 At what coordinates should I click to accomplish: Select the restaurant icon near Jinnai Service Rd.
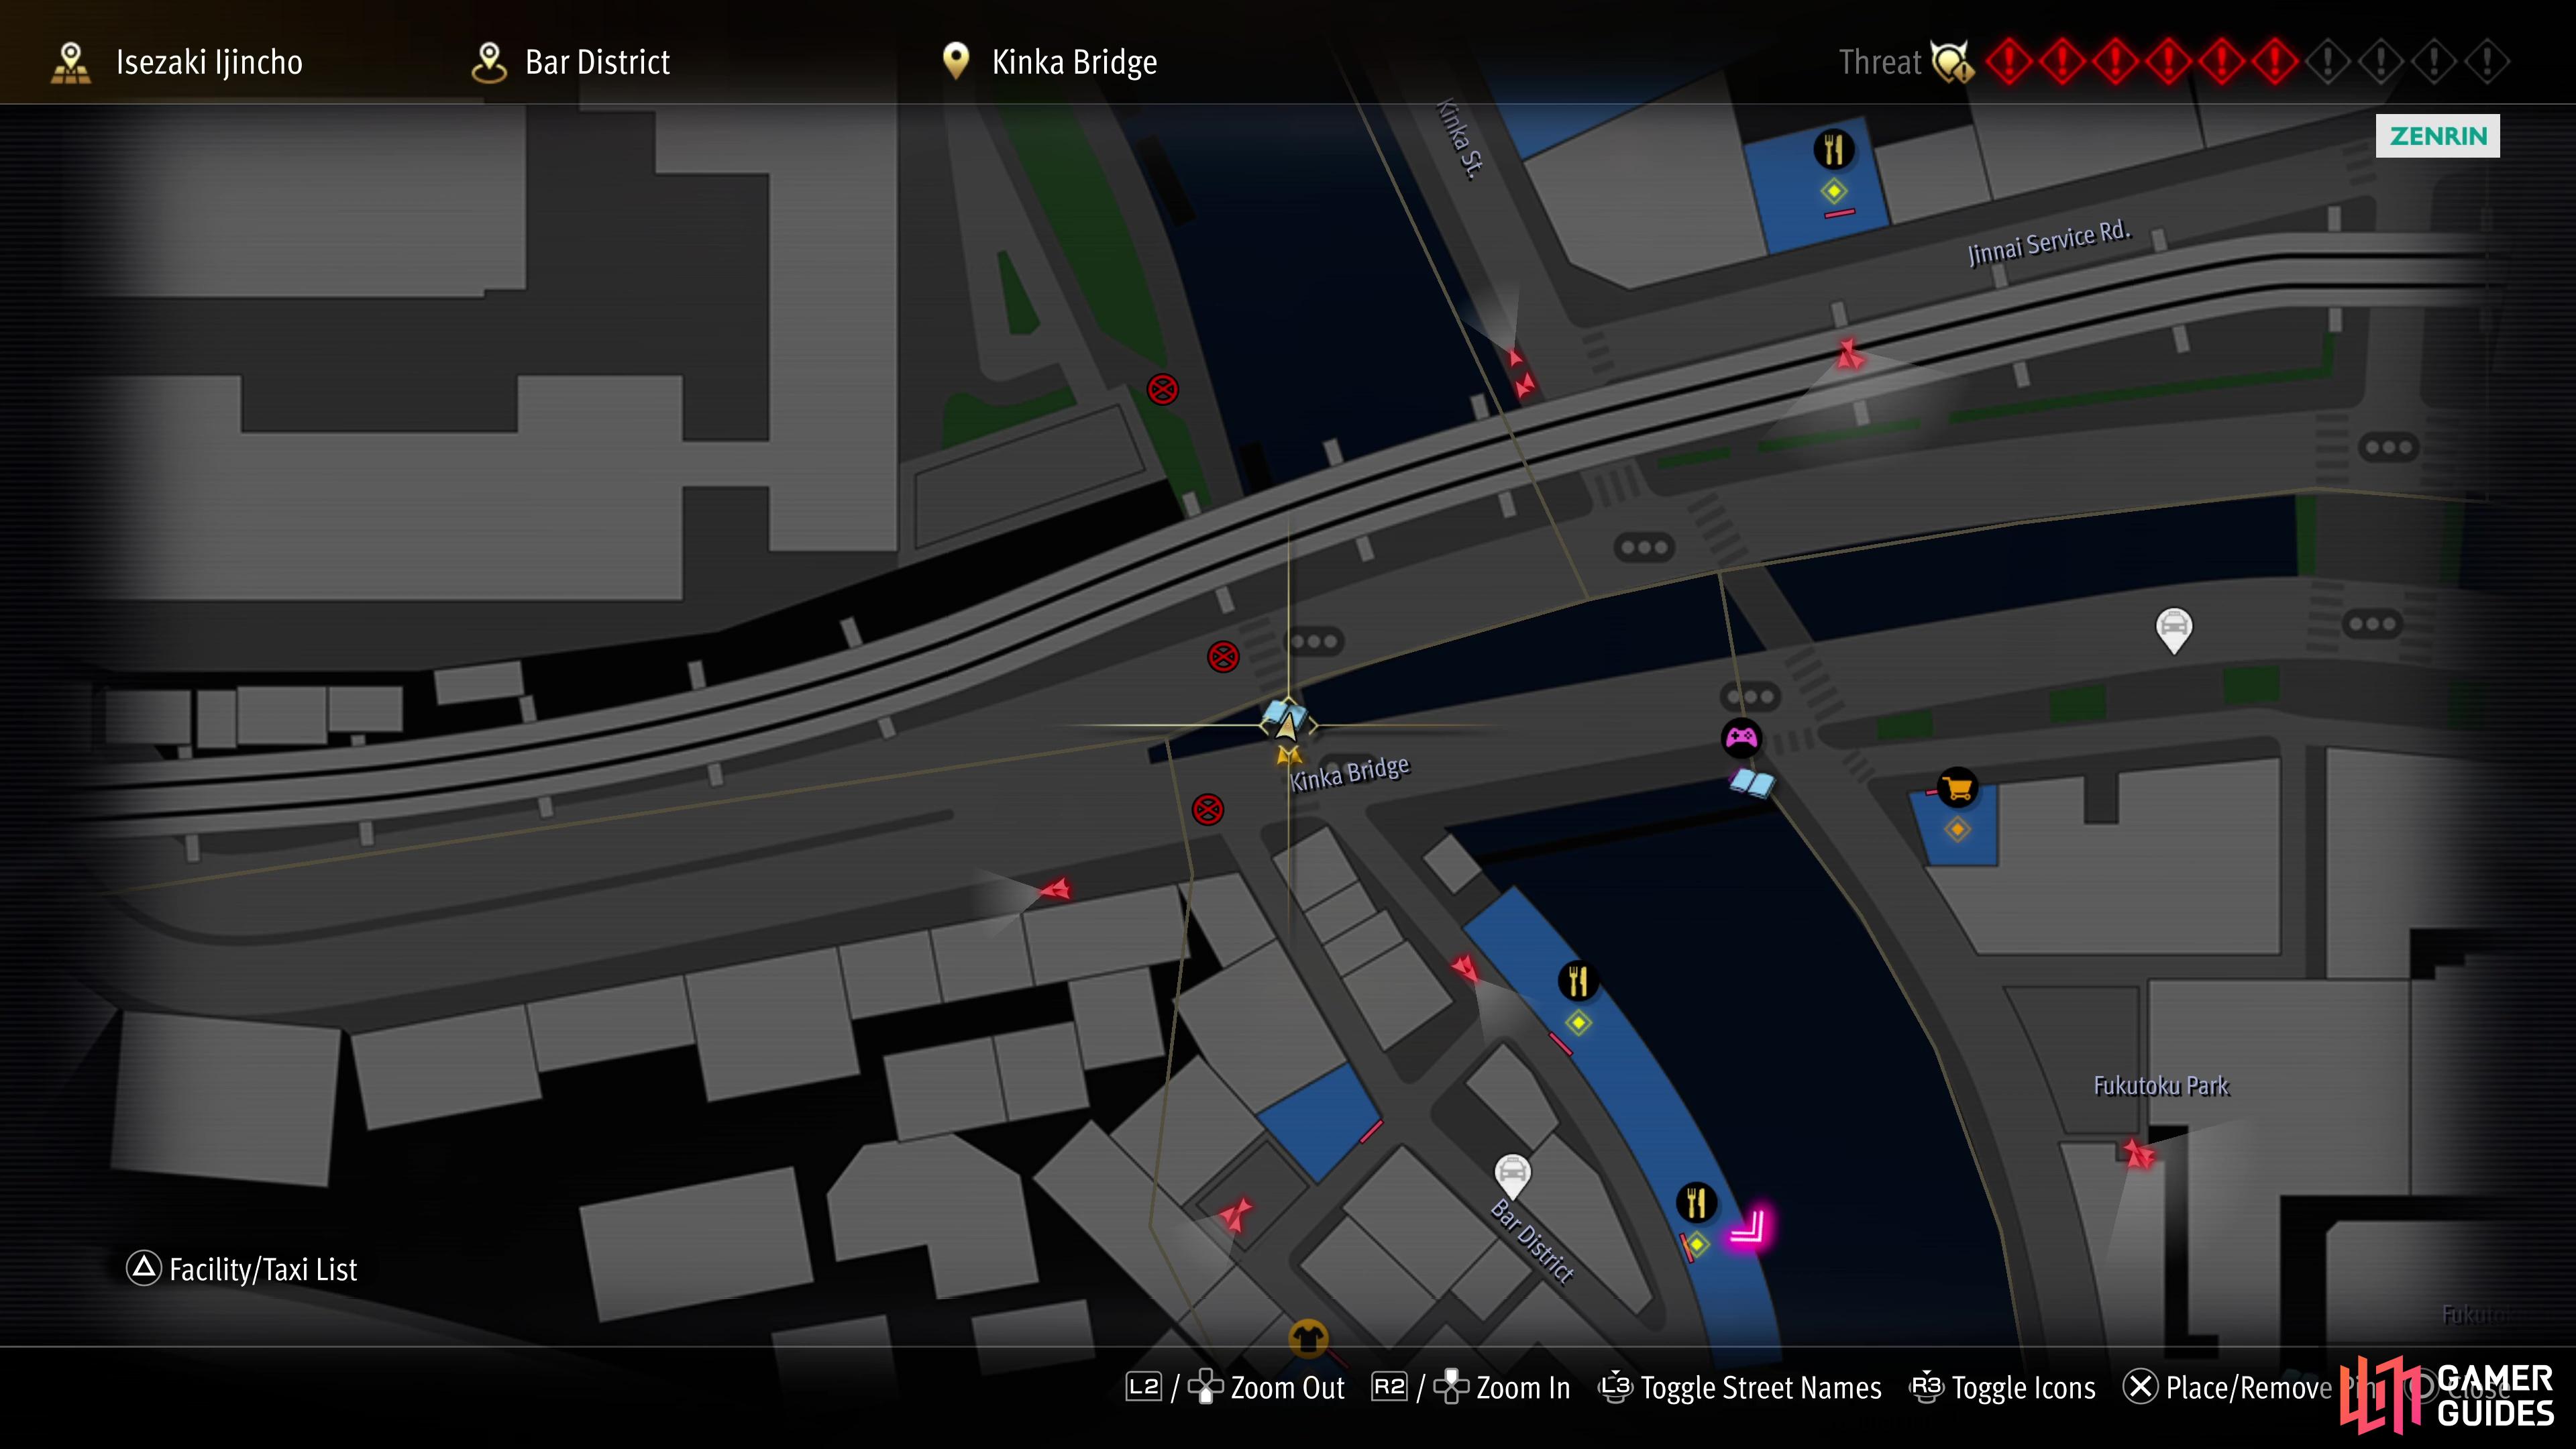click(x=1833, y=150)
